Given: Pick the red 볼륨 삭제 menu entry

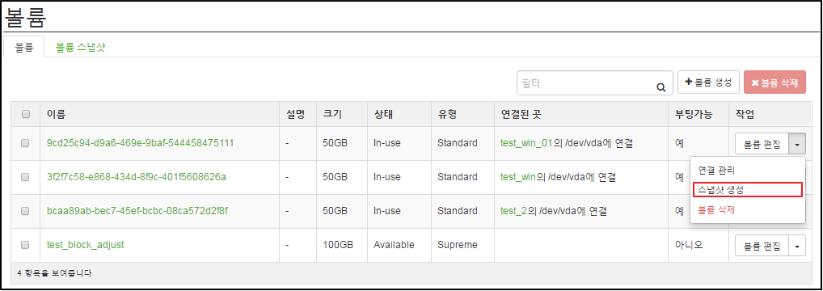Looking at the screenshot, I should tap(716, 210).
